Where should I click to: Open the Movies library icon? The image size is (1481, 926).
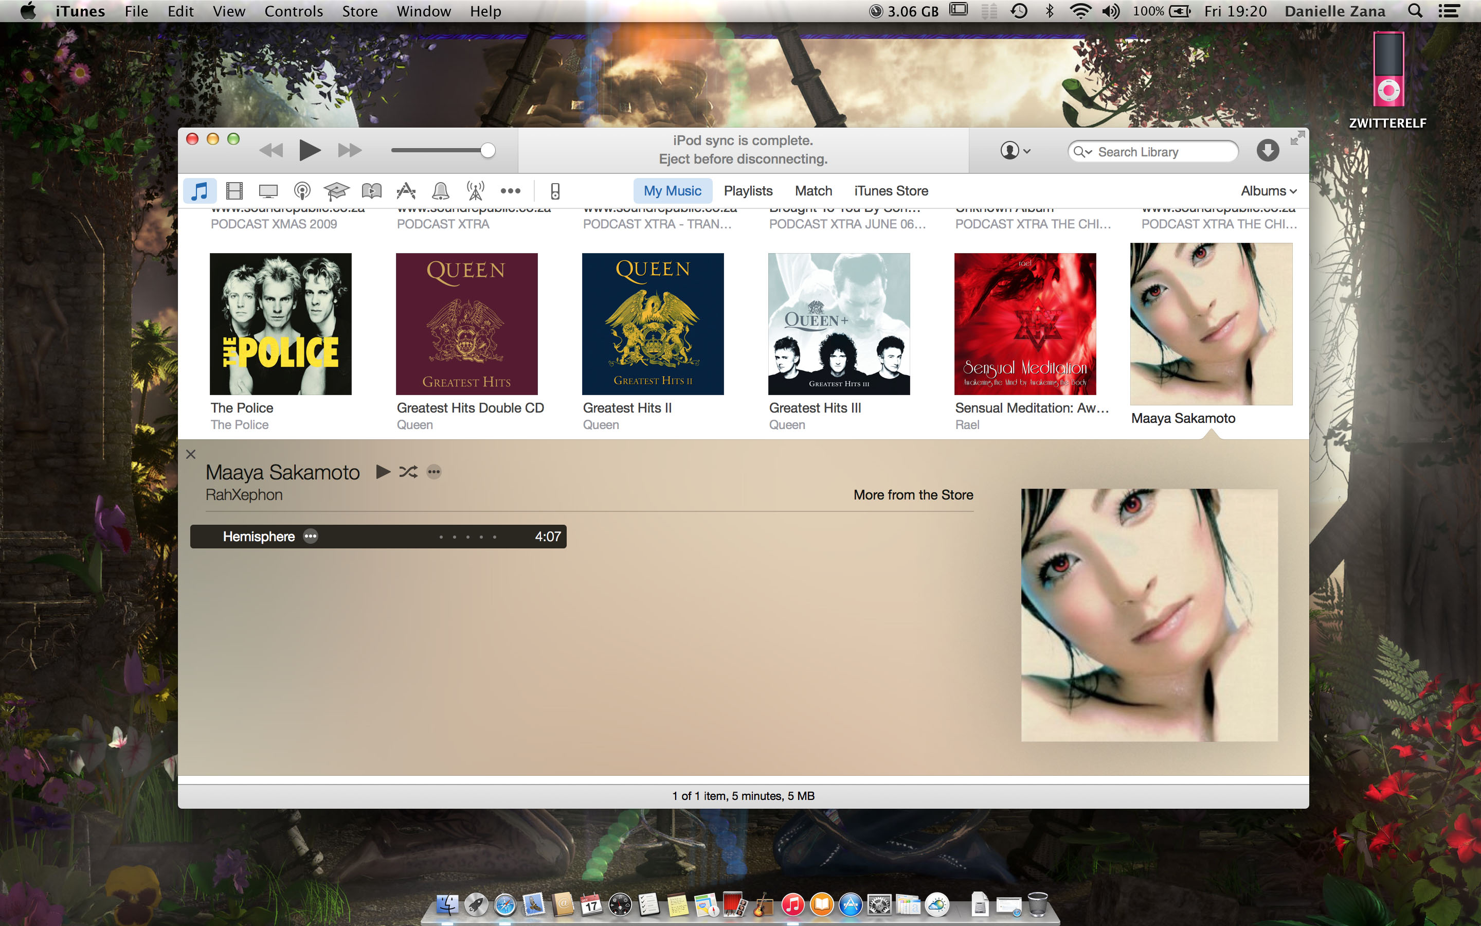click(x=234, y=191)
